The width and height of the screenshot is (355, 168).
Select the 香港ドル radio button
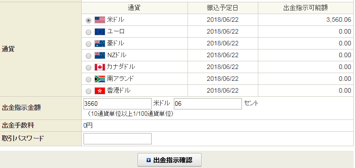pyautogui.click(x=89, y=91)
